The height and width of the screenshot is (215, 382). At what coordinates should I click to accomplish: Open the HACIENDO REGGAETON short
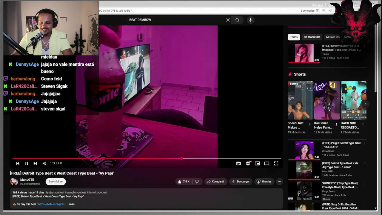click(354, 100)
